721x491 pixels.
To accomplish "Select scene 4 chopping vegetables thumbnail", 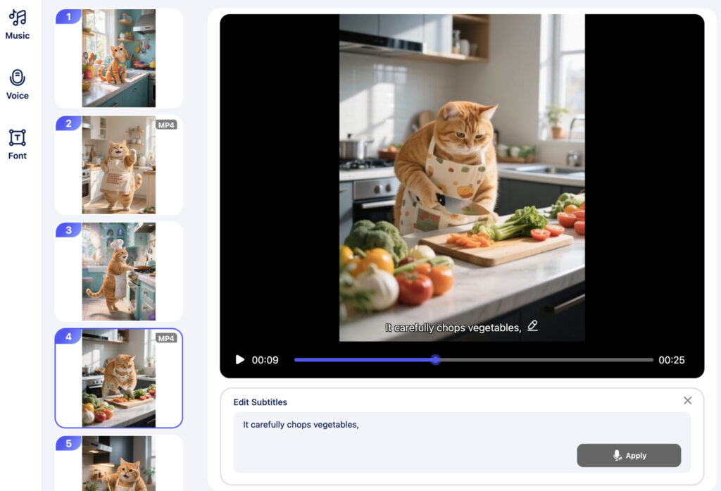I will point(118,378).
